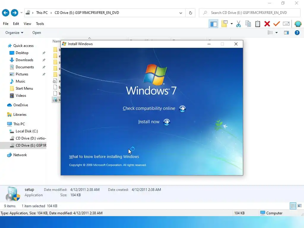Open the Edit menu
Image resolution: width=304 pixels, height=228 pixels.
[x=16, y=24]
